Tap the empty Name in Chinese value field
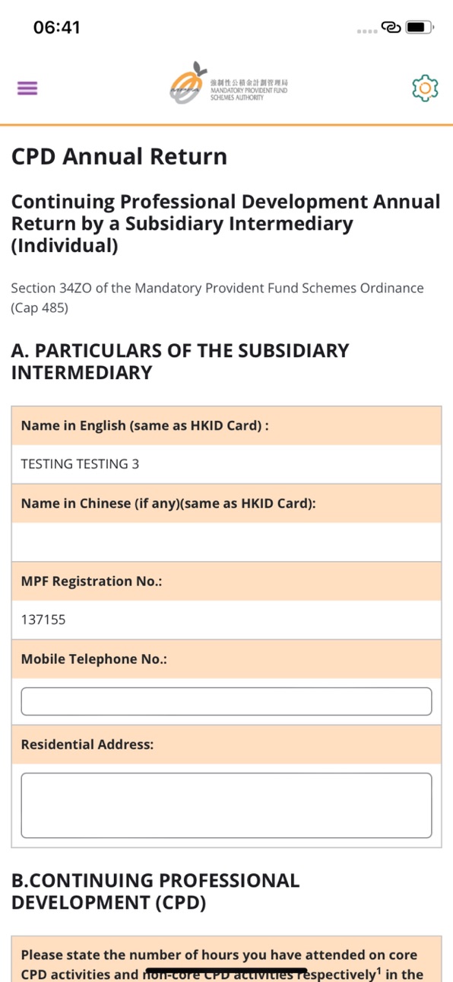The width and height of the screenshot is (453, 982). 226,542
